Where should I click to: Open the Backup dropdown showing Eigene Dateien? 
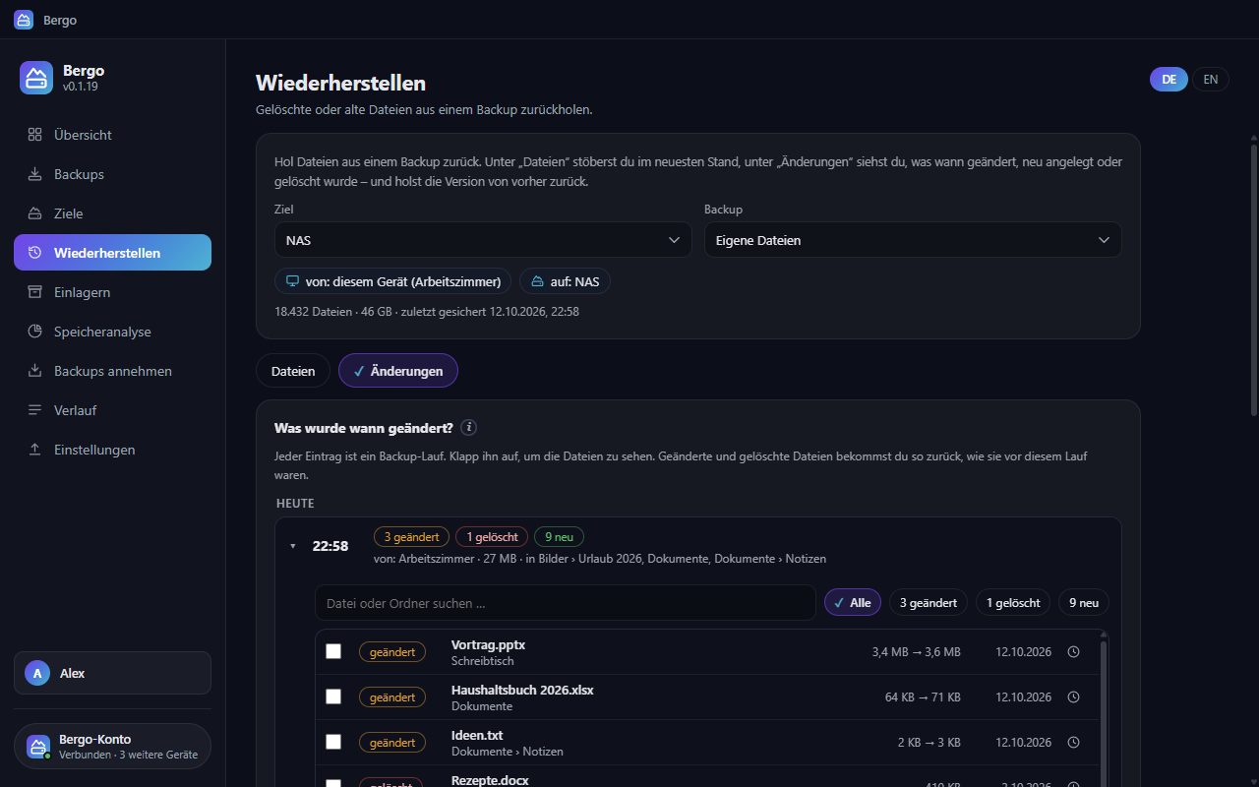(x=913, y=240)
